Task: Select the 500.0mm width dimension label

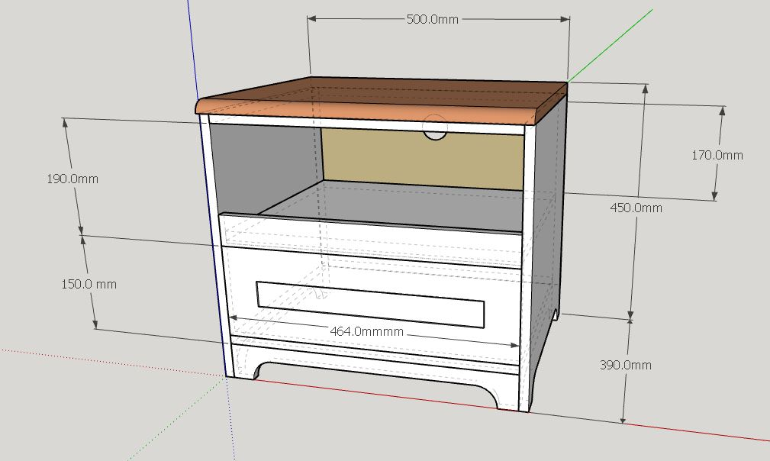Action: [432, 20]
